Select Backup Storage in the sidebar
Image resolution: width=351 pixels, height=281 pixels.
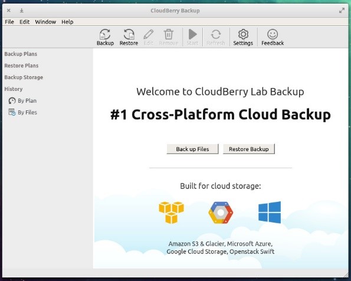(24, 77)
